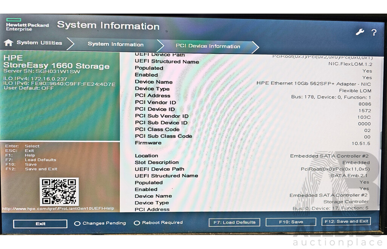Select the Flexible LOM device type value
The height and width of the screenshot is (249, 387).
pos(355,91)
